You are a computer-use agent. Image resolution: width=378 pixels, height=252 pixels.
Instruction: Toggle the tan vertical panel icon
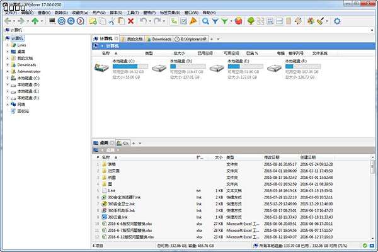tap(289, 21)
